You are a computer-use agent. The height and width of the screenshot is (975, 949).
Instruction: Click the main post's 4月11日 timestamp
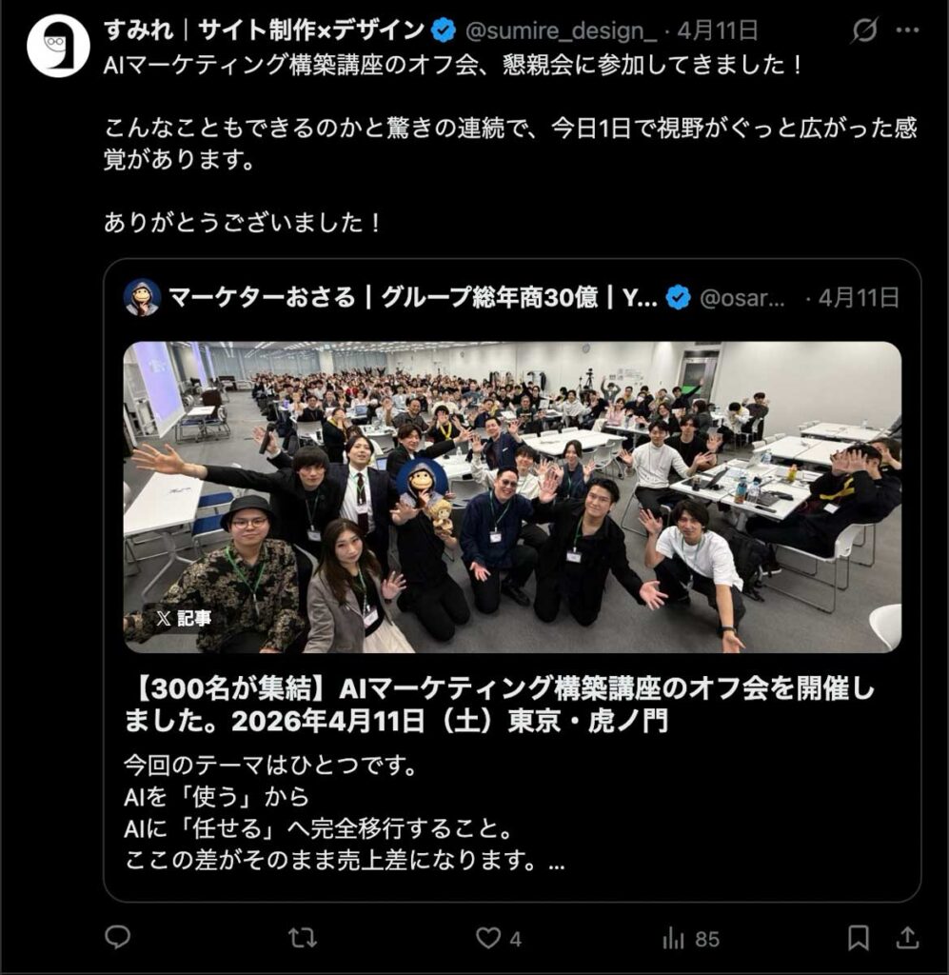(x=718, y=30)
